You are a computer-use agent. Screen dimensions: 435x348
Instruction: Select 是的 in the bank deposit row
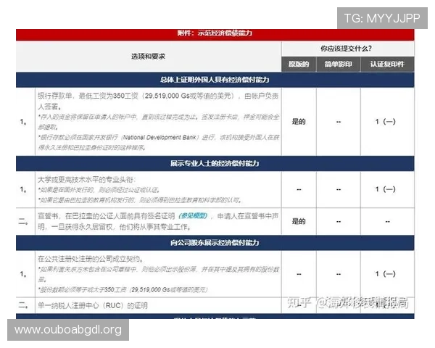coord(299,122)
